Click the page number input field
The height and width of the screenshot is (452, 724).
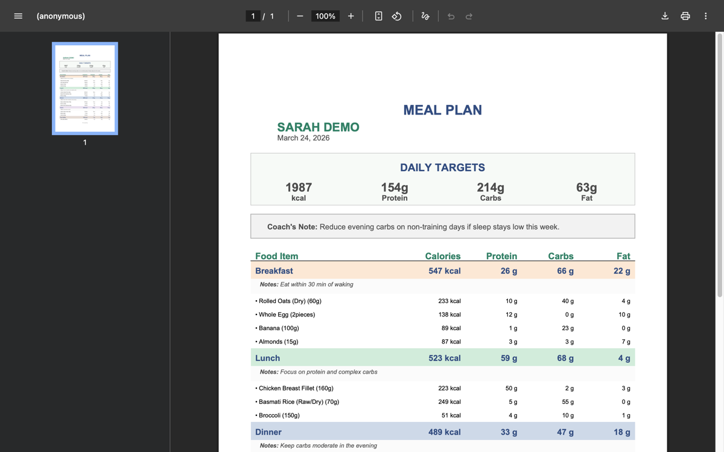click(253, 16)
